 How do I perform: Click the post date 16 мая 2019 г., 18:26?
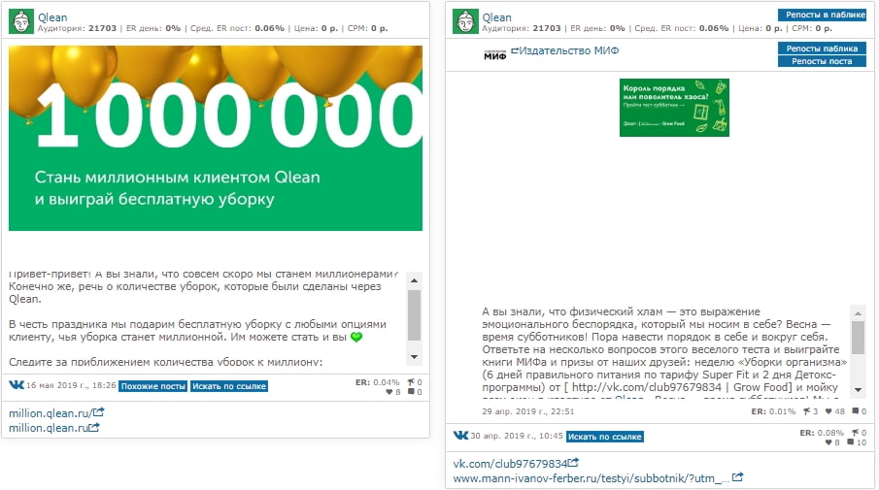point(71,385)
